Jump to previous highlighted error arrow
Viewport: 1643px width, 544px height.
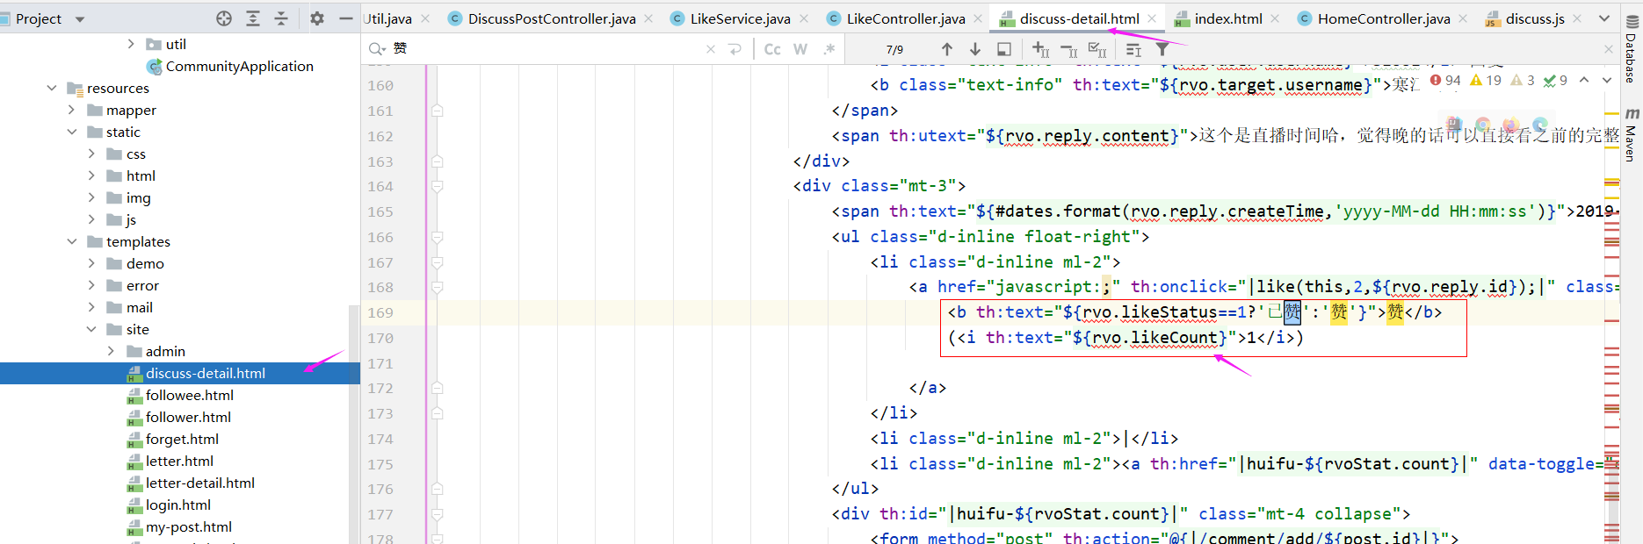tap(1584, 80)
